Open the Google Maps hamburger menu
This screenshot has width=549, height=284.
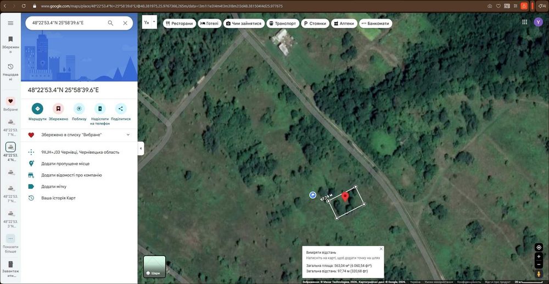10,23
